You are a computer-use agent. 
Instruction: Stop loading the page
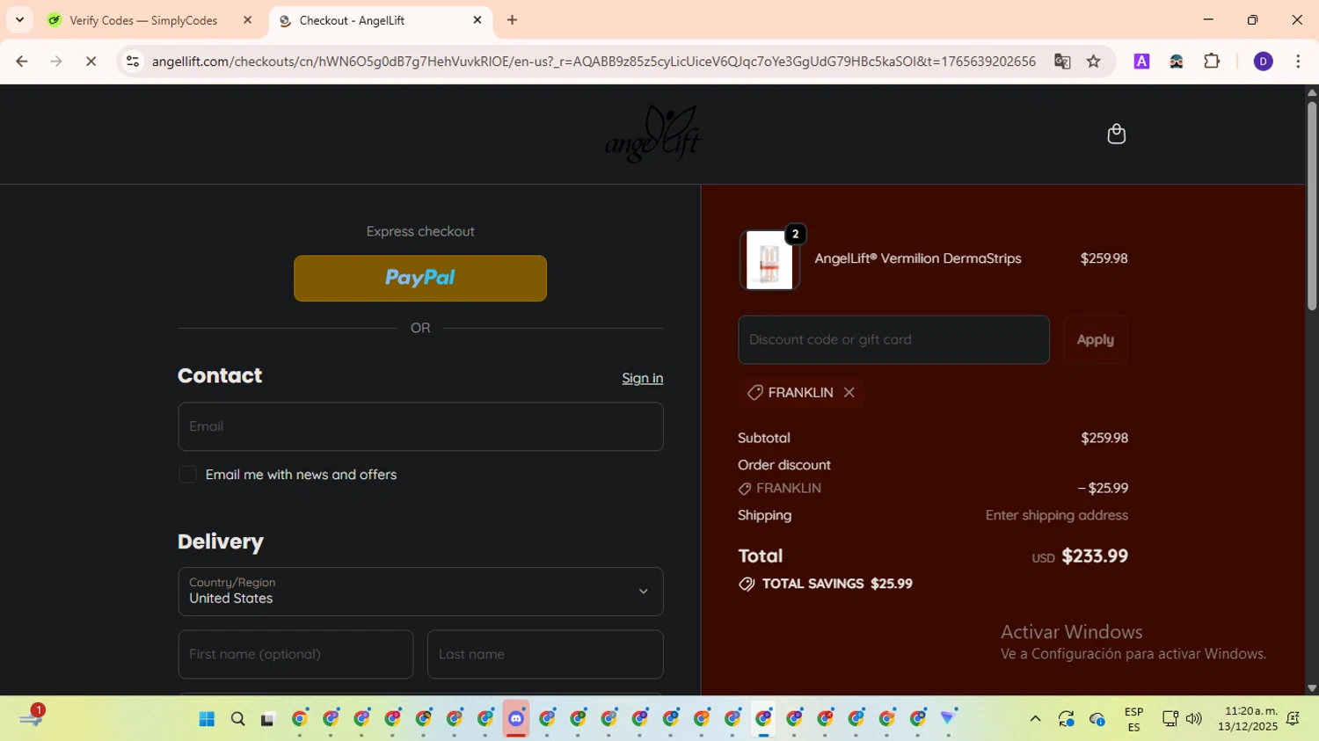pos(91,62)
